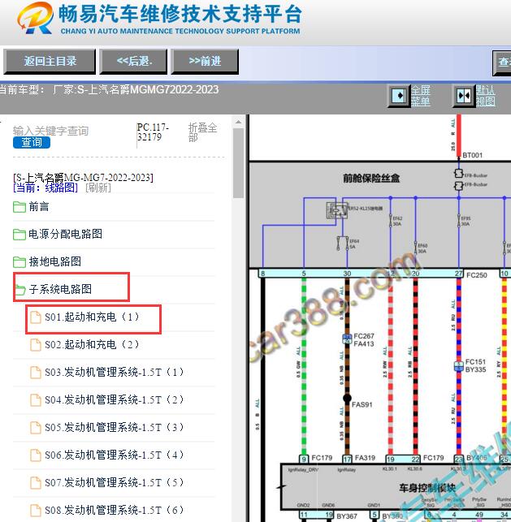This screenshot has height=522, width=511.
Task: Open S03.发动机管理系统-1.5T (1)
Action: 115,372
